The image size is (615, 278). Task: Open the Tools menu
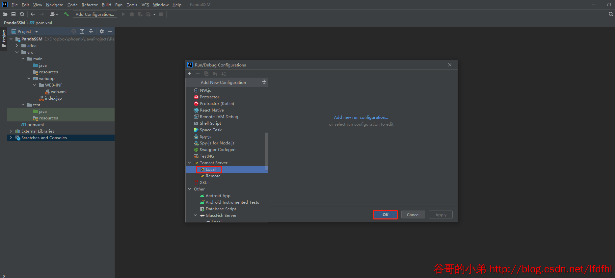coord(132,5)
